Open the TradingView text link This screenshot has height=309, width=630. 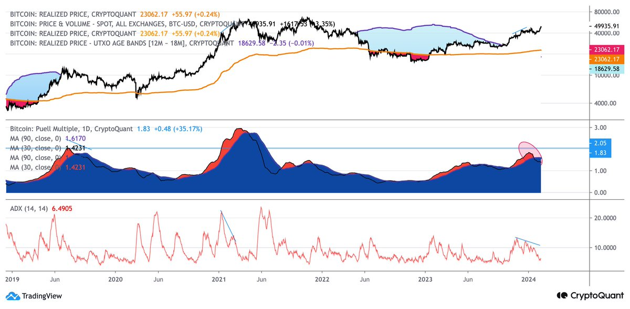pos(41,296)
